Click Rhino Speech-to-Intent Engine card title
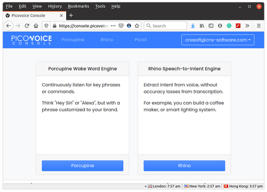Image resolution: width=267 pixels, height=192 pixels. [x=184, y=69]
